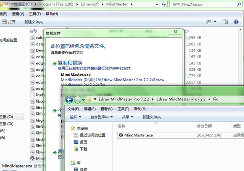Open the view options dropdown arrow

coord(215,22)
